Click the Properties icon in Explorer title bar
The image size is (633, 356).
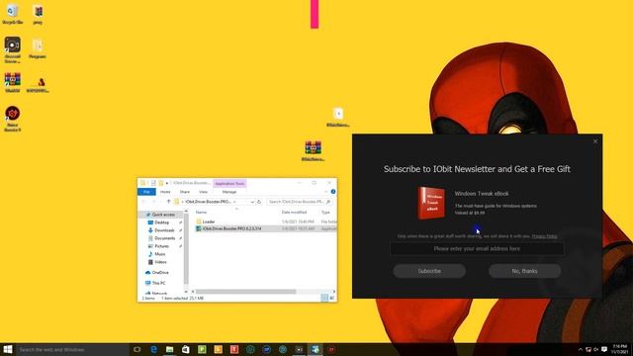153,183
